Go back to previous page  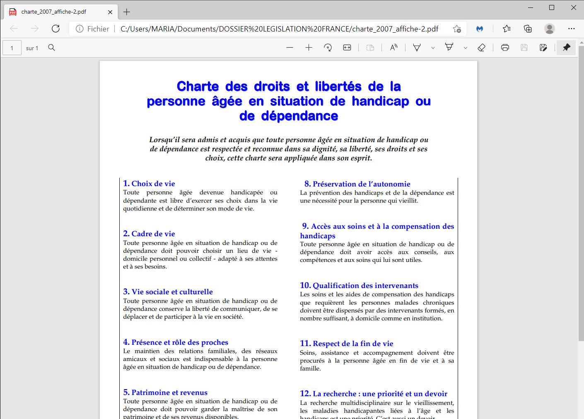[x=14, y=29]
